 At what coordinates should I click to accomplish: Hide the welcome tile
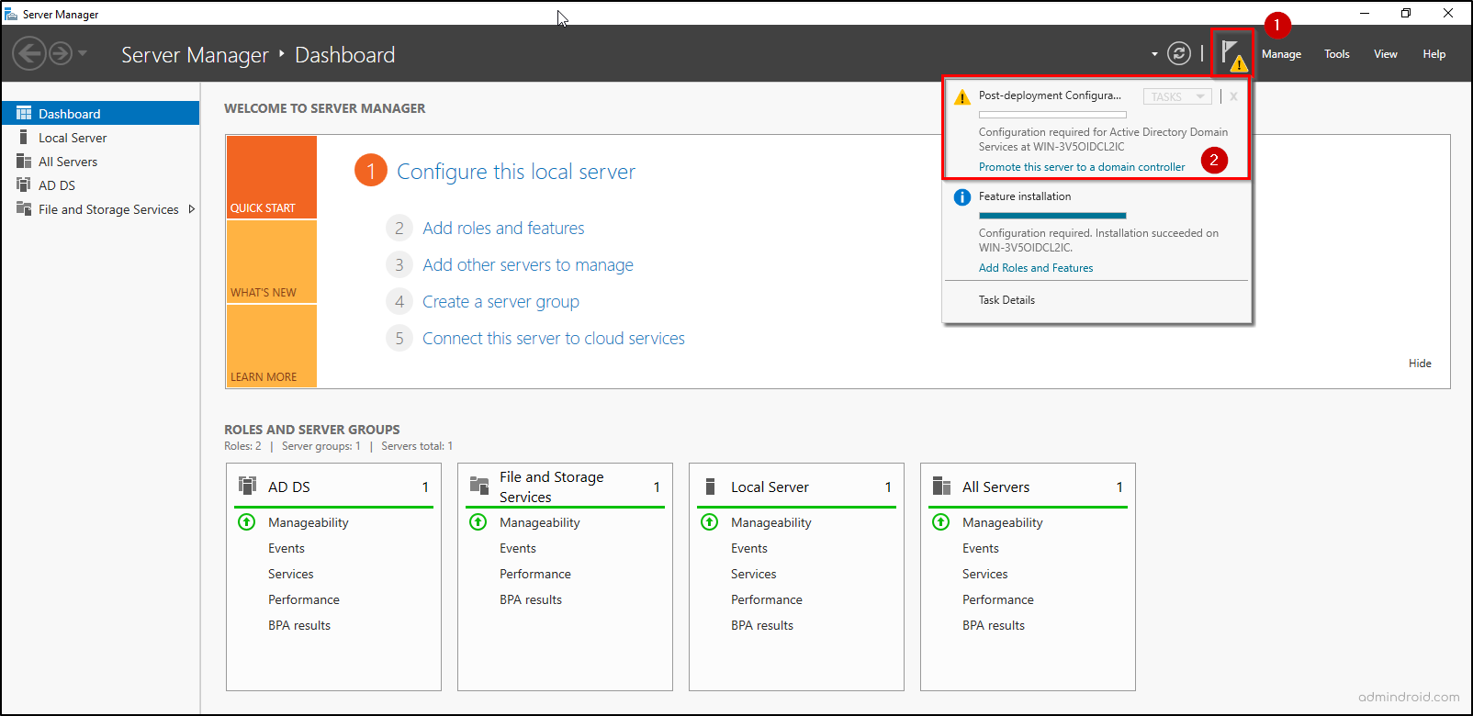[1420, 364]
